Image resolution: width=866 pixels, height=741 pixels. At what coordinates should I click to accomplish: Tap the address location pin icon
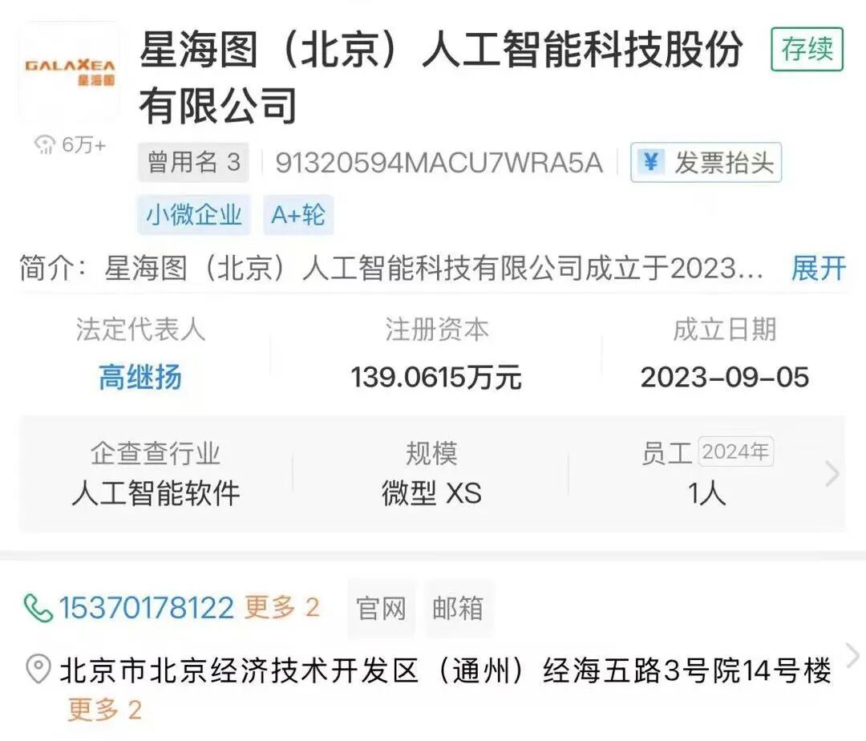point(38,669)
